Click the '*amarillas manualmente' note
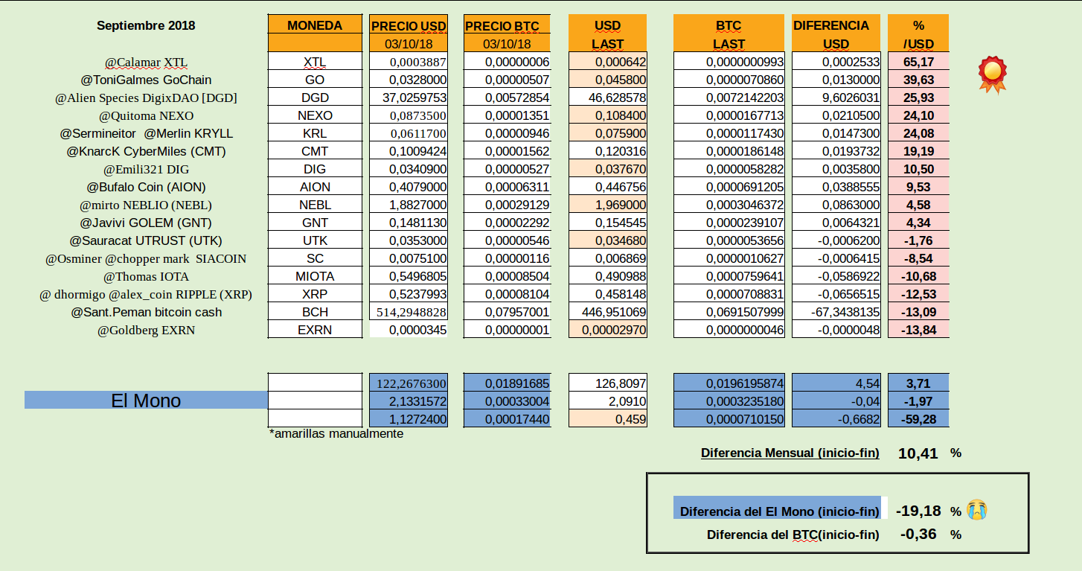 (336, 433)
